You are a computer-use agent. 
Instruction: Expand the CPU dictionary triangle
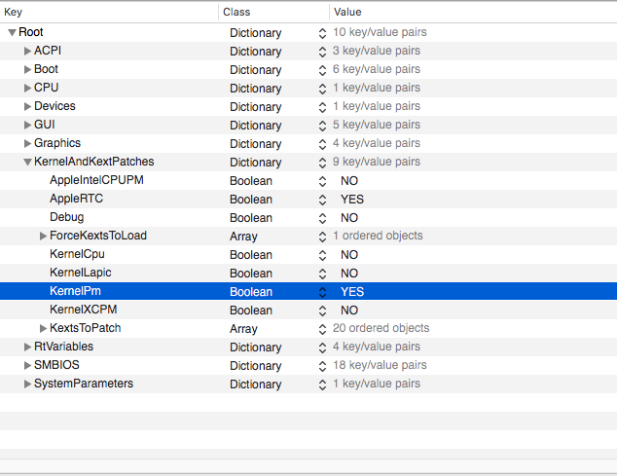(x=27, y=89)
